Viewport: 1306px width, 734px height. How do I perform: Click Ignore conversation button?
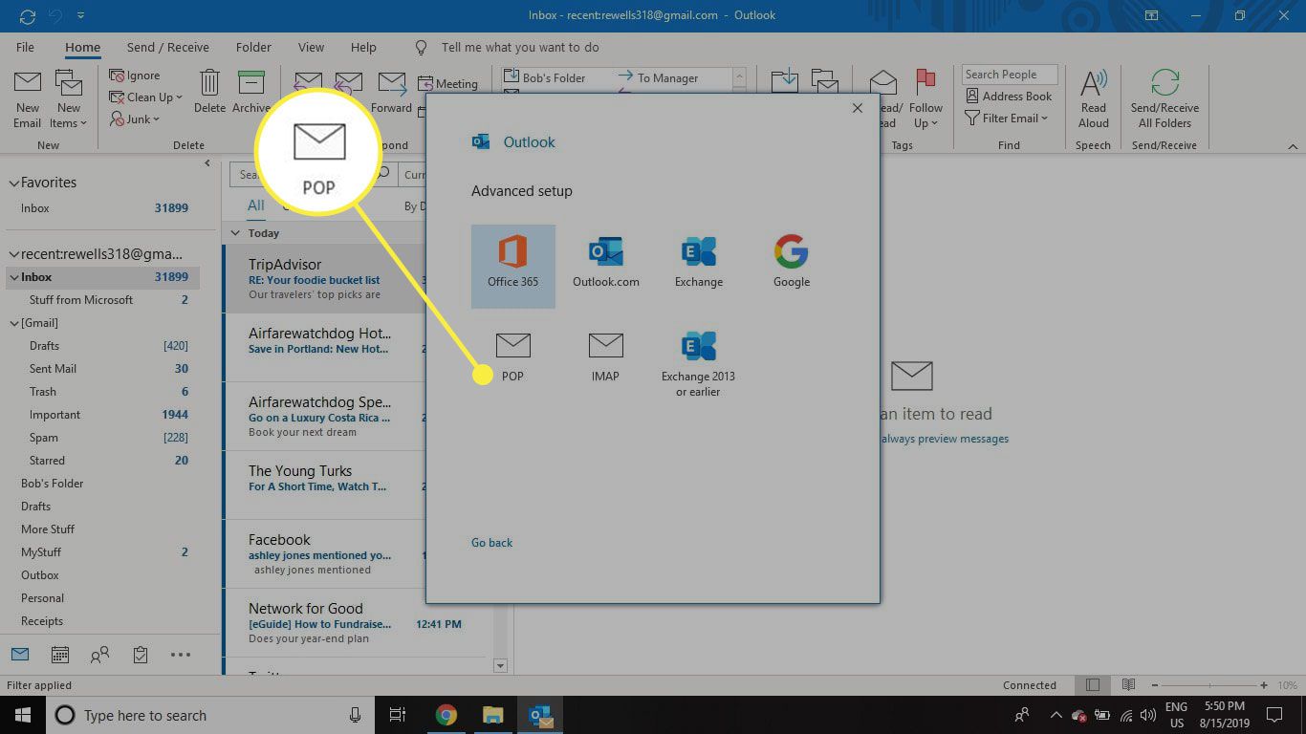135,76
